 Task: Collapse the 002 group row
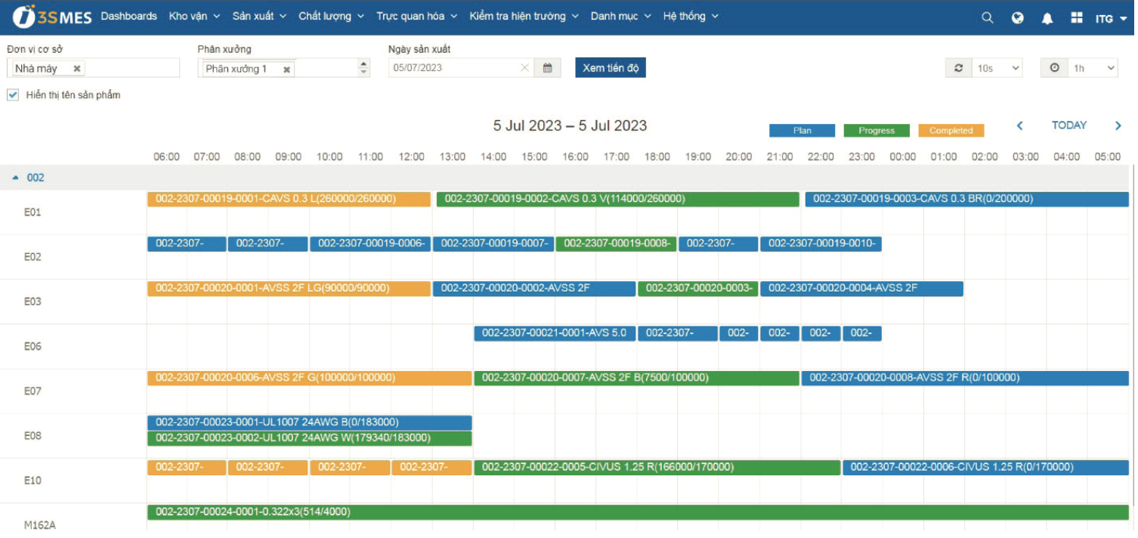click(16, 178)
